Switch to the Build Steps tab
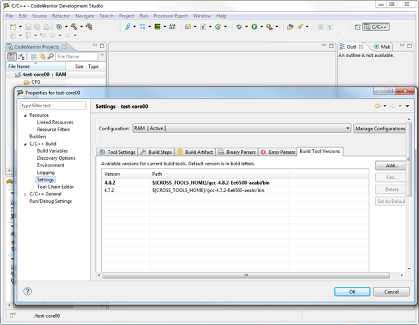Viewport: 419px width, 325px height. coord(156,152)
